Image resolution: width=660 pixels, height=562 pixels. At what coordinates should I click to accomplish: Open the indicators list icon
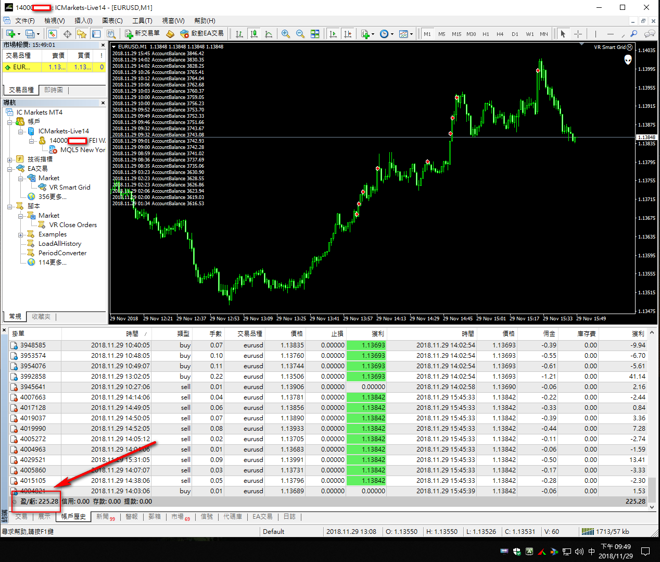[x=365, y=34]
